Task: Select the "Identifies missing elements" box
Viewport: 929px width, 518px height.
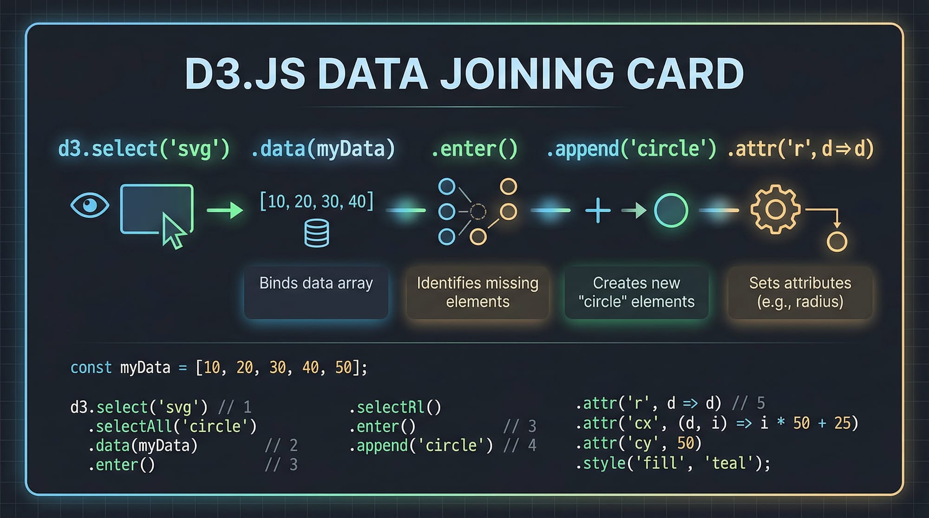Action: coord(478,292)
